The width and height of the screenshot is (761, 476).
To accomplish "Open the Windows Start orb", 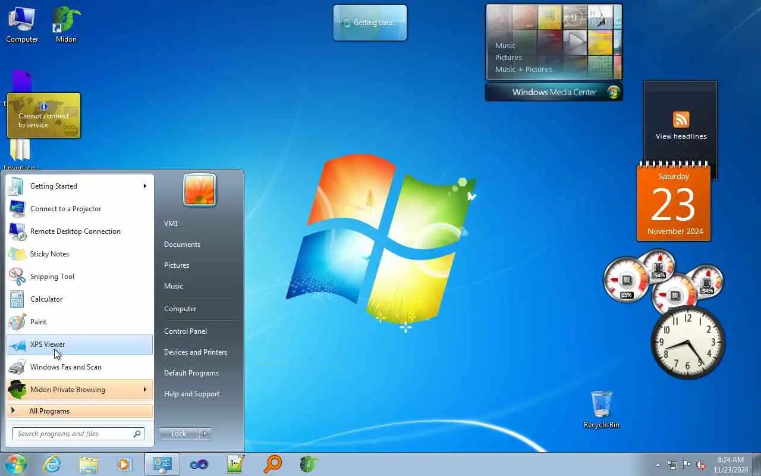I will 15,464.
